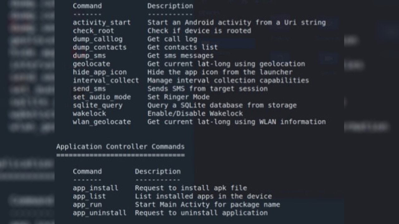Click the interval_collect command text
Viewport: 399px width, 224px height.
(106, 80)
